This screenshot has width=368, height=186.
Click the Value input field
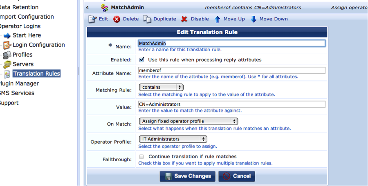click(x=231, y=105)
